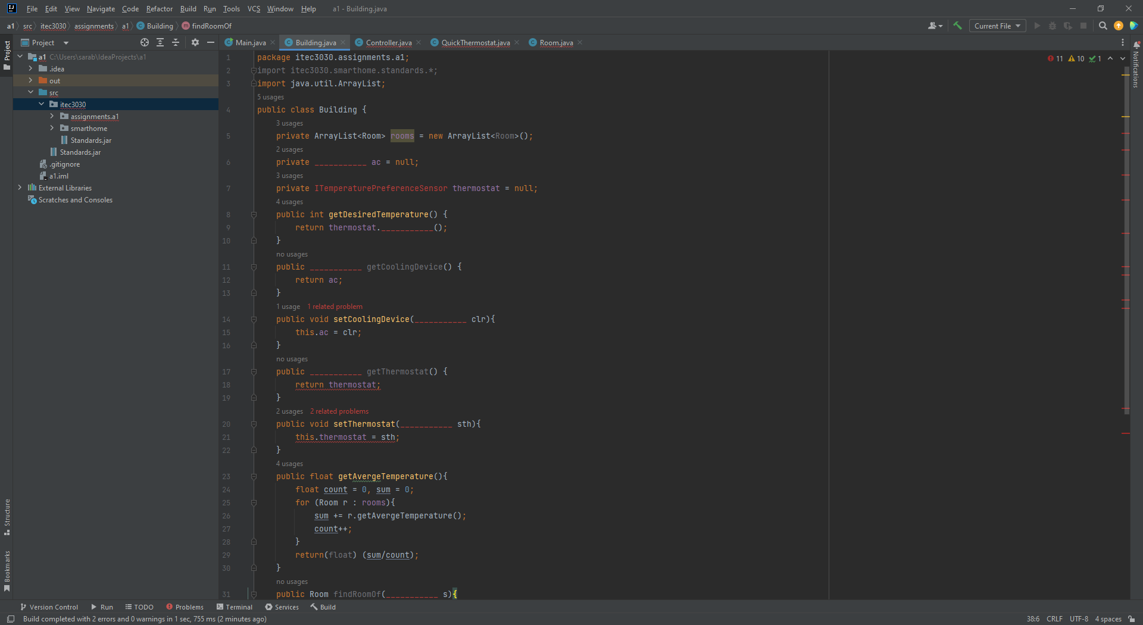Hide the Project tool window

(x=210, y=42)
